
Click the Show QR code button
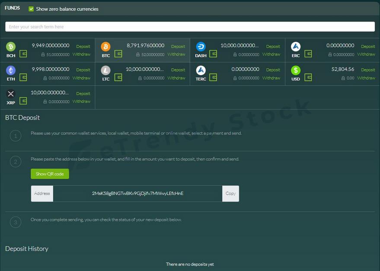50,174
